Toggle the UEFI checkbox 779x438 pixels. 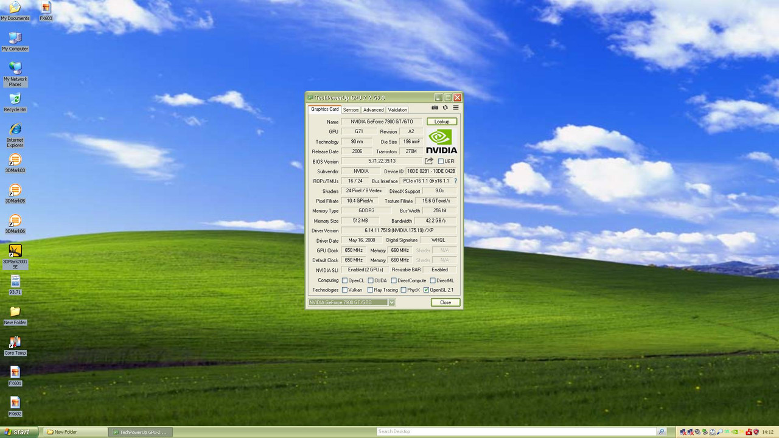point(441,161)
